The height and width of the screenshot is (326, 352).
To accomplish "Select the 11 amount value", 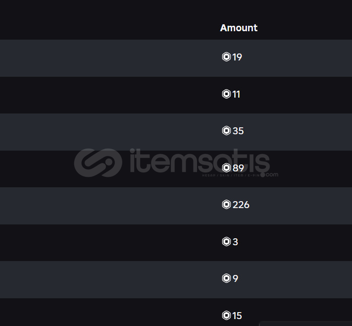I will 237,95.
